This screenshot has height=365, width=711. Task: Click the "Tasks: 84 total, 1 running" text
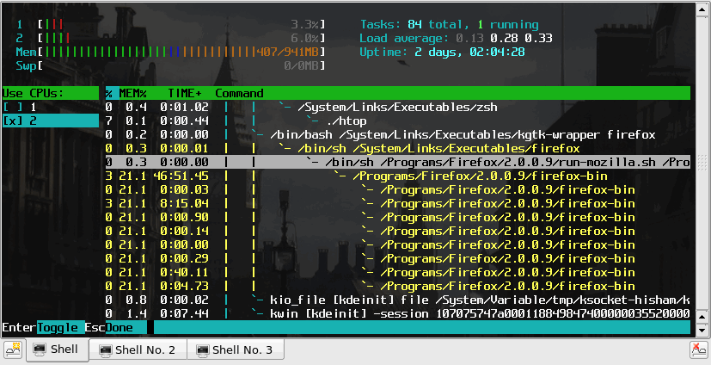[x=450, y=24]
